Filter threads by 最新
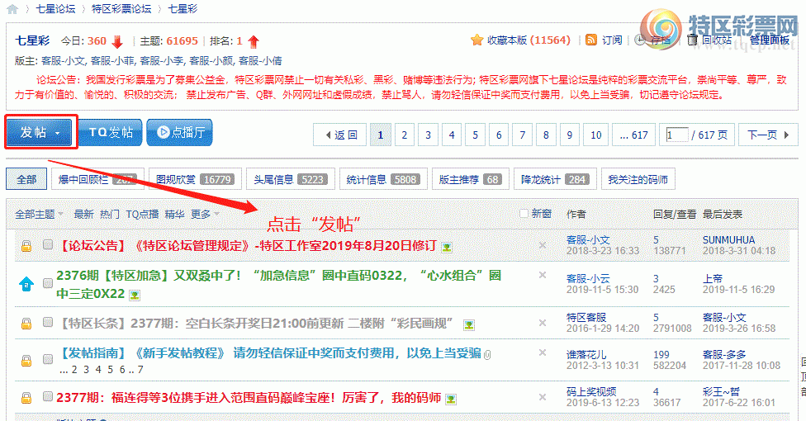 click(83, 215)
